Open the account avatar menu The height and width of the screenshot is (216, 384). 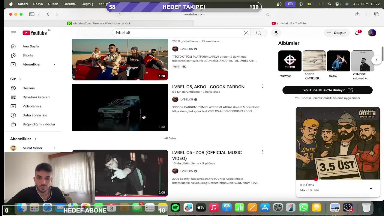[372, 33]
